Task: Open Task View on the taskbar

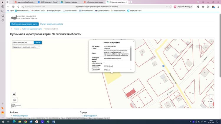Action: click(8, 122)
